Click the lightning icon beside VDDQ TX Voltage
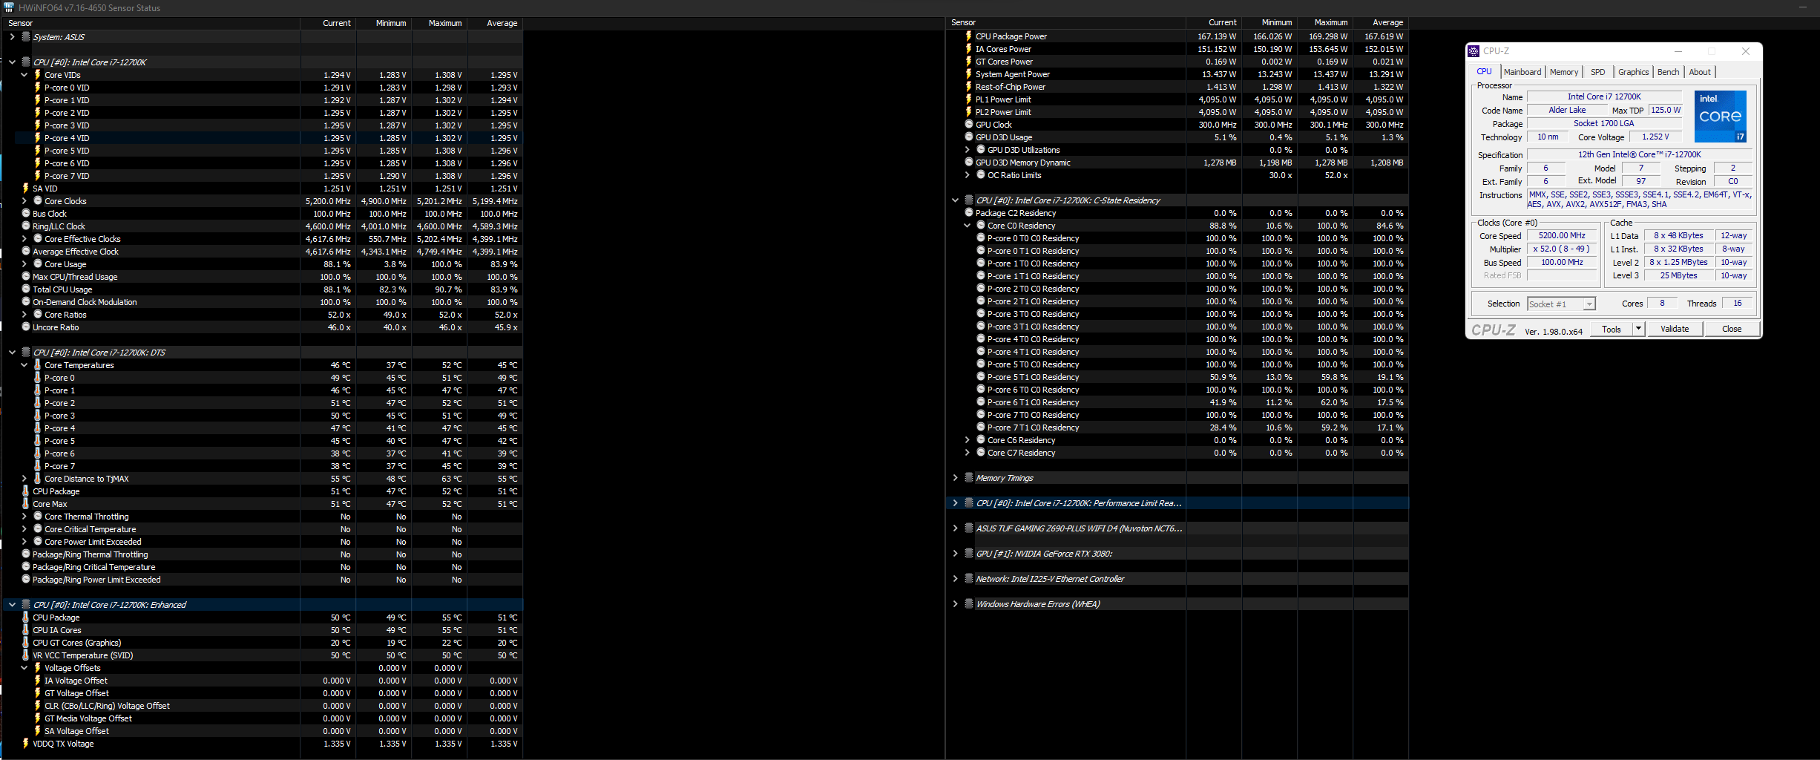The image size is (1820, 760). point(25,744)
